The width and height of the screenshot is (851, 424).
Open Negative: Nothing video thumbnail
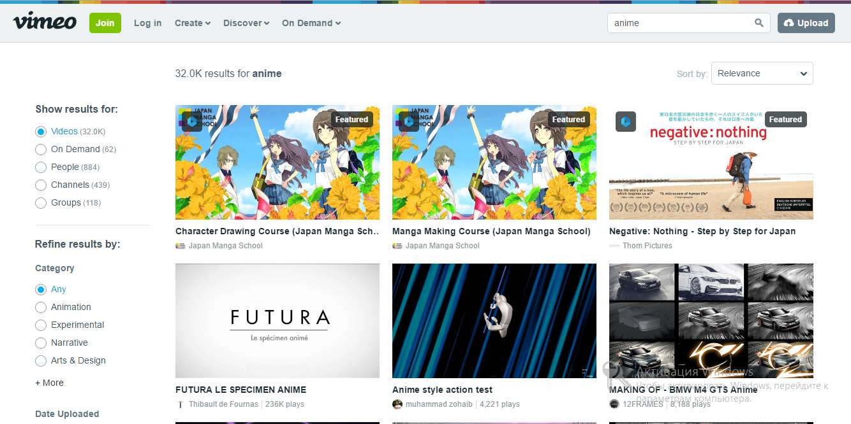711,162
